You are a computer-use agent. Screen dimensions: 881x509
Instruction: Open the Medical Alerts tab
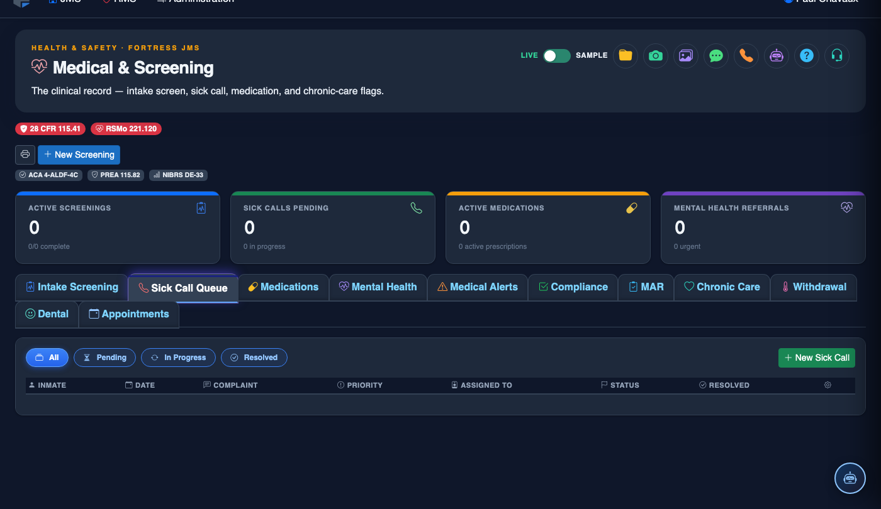click(478, 287)
